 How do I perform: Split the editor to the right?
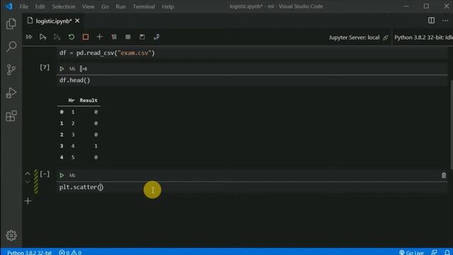pos(431,21)
